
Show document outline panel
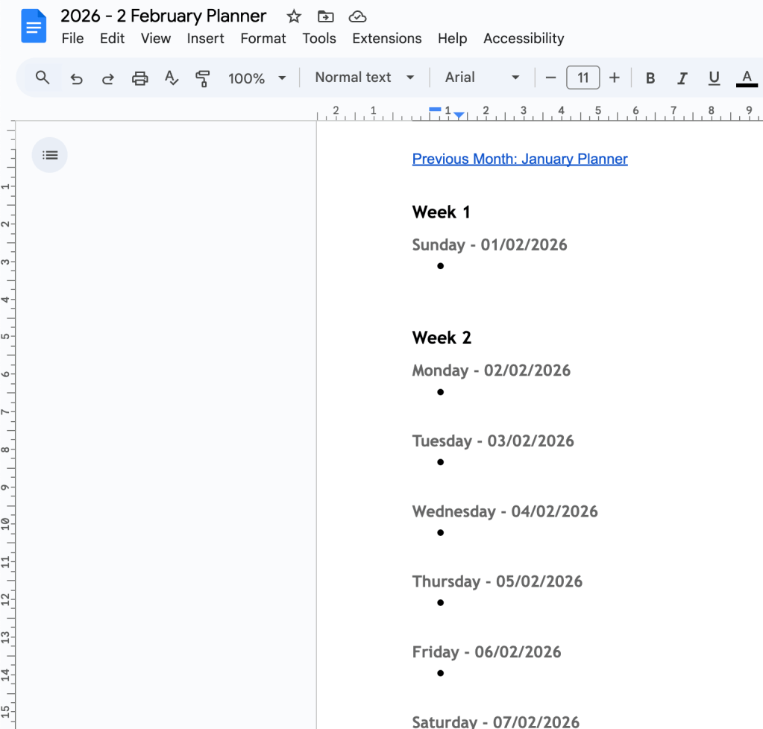point(50,155)
